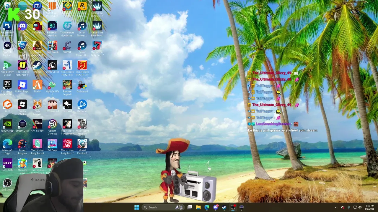Open the Clash Royale desktop icon
The width and height of the screenshot is (378, 212).
[x=52, y=47]
